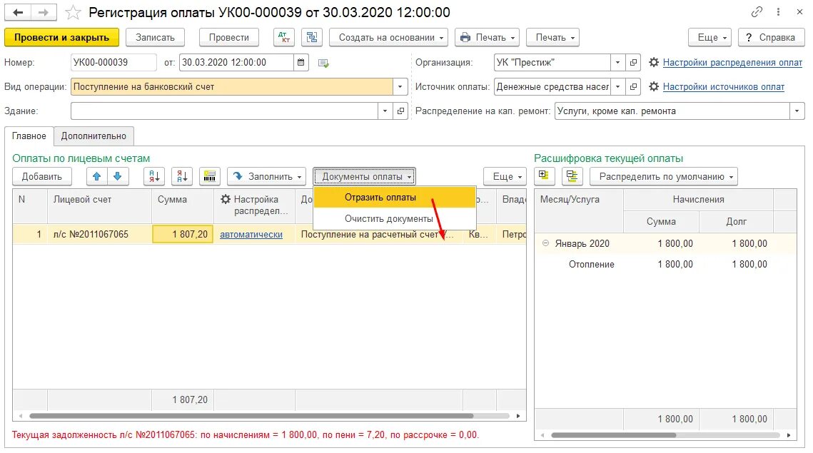Image resolution: width=813 pixels, height=453 pixels.
Task: Move payment row up with blue arrow
Action: point(96,176)
